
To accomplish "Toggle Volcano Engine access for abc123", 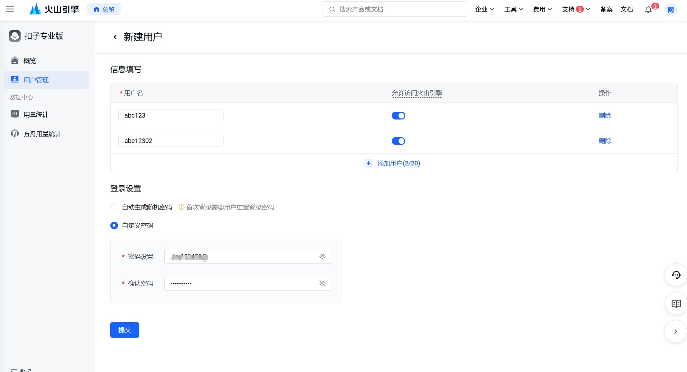I will pos(398,116).
